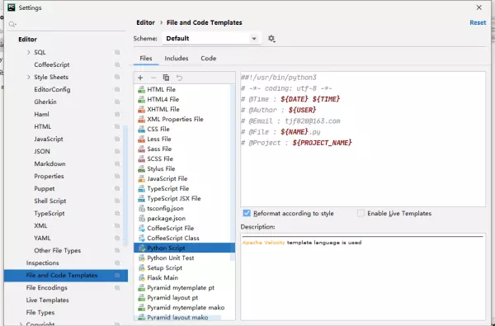495x326 pixels.
Task: Select CoffeeScript in the settings tree
Action: (52, 64)
